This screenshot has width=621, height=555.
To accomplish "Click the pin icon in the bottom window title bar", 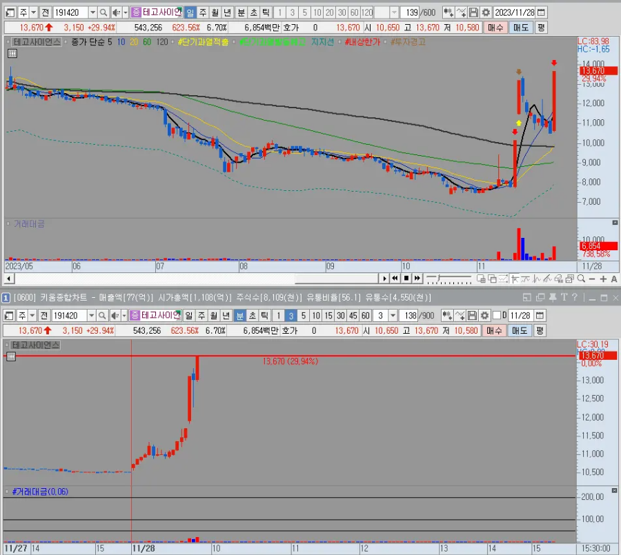I will [553, 297].
